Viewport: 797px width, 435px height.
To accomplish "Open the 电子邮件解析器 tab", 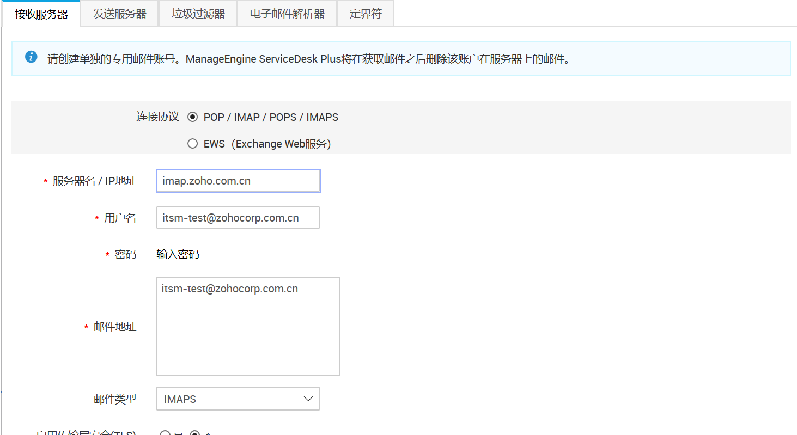I will tap(287, 14).
